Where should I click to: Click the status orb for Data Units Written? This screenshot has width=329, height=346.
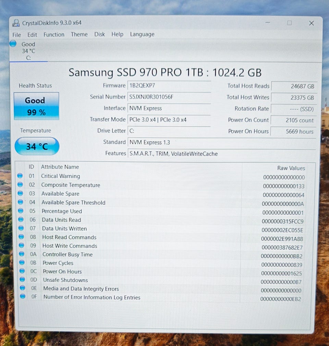pyautogui.click(x=21, y=228)
